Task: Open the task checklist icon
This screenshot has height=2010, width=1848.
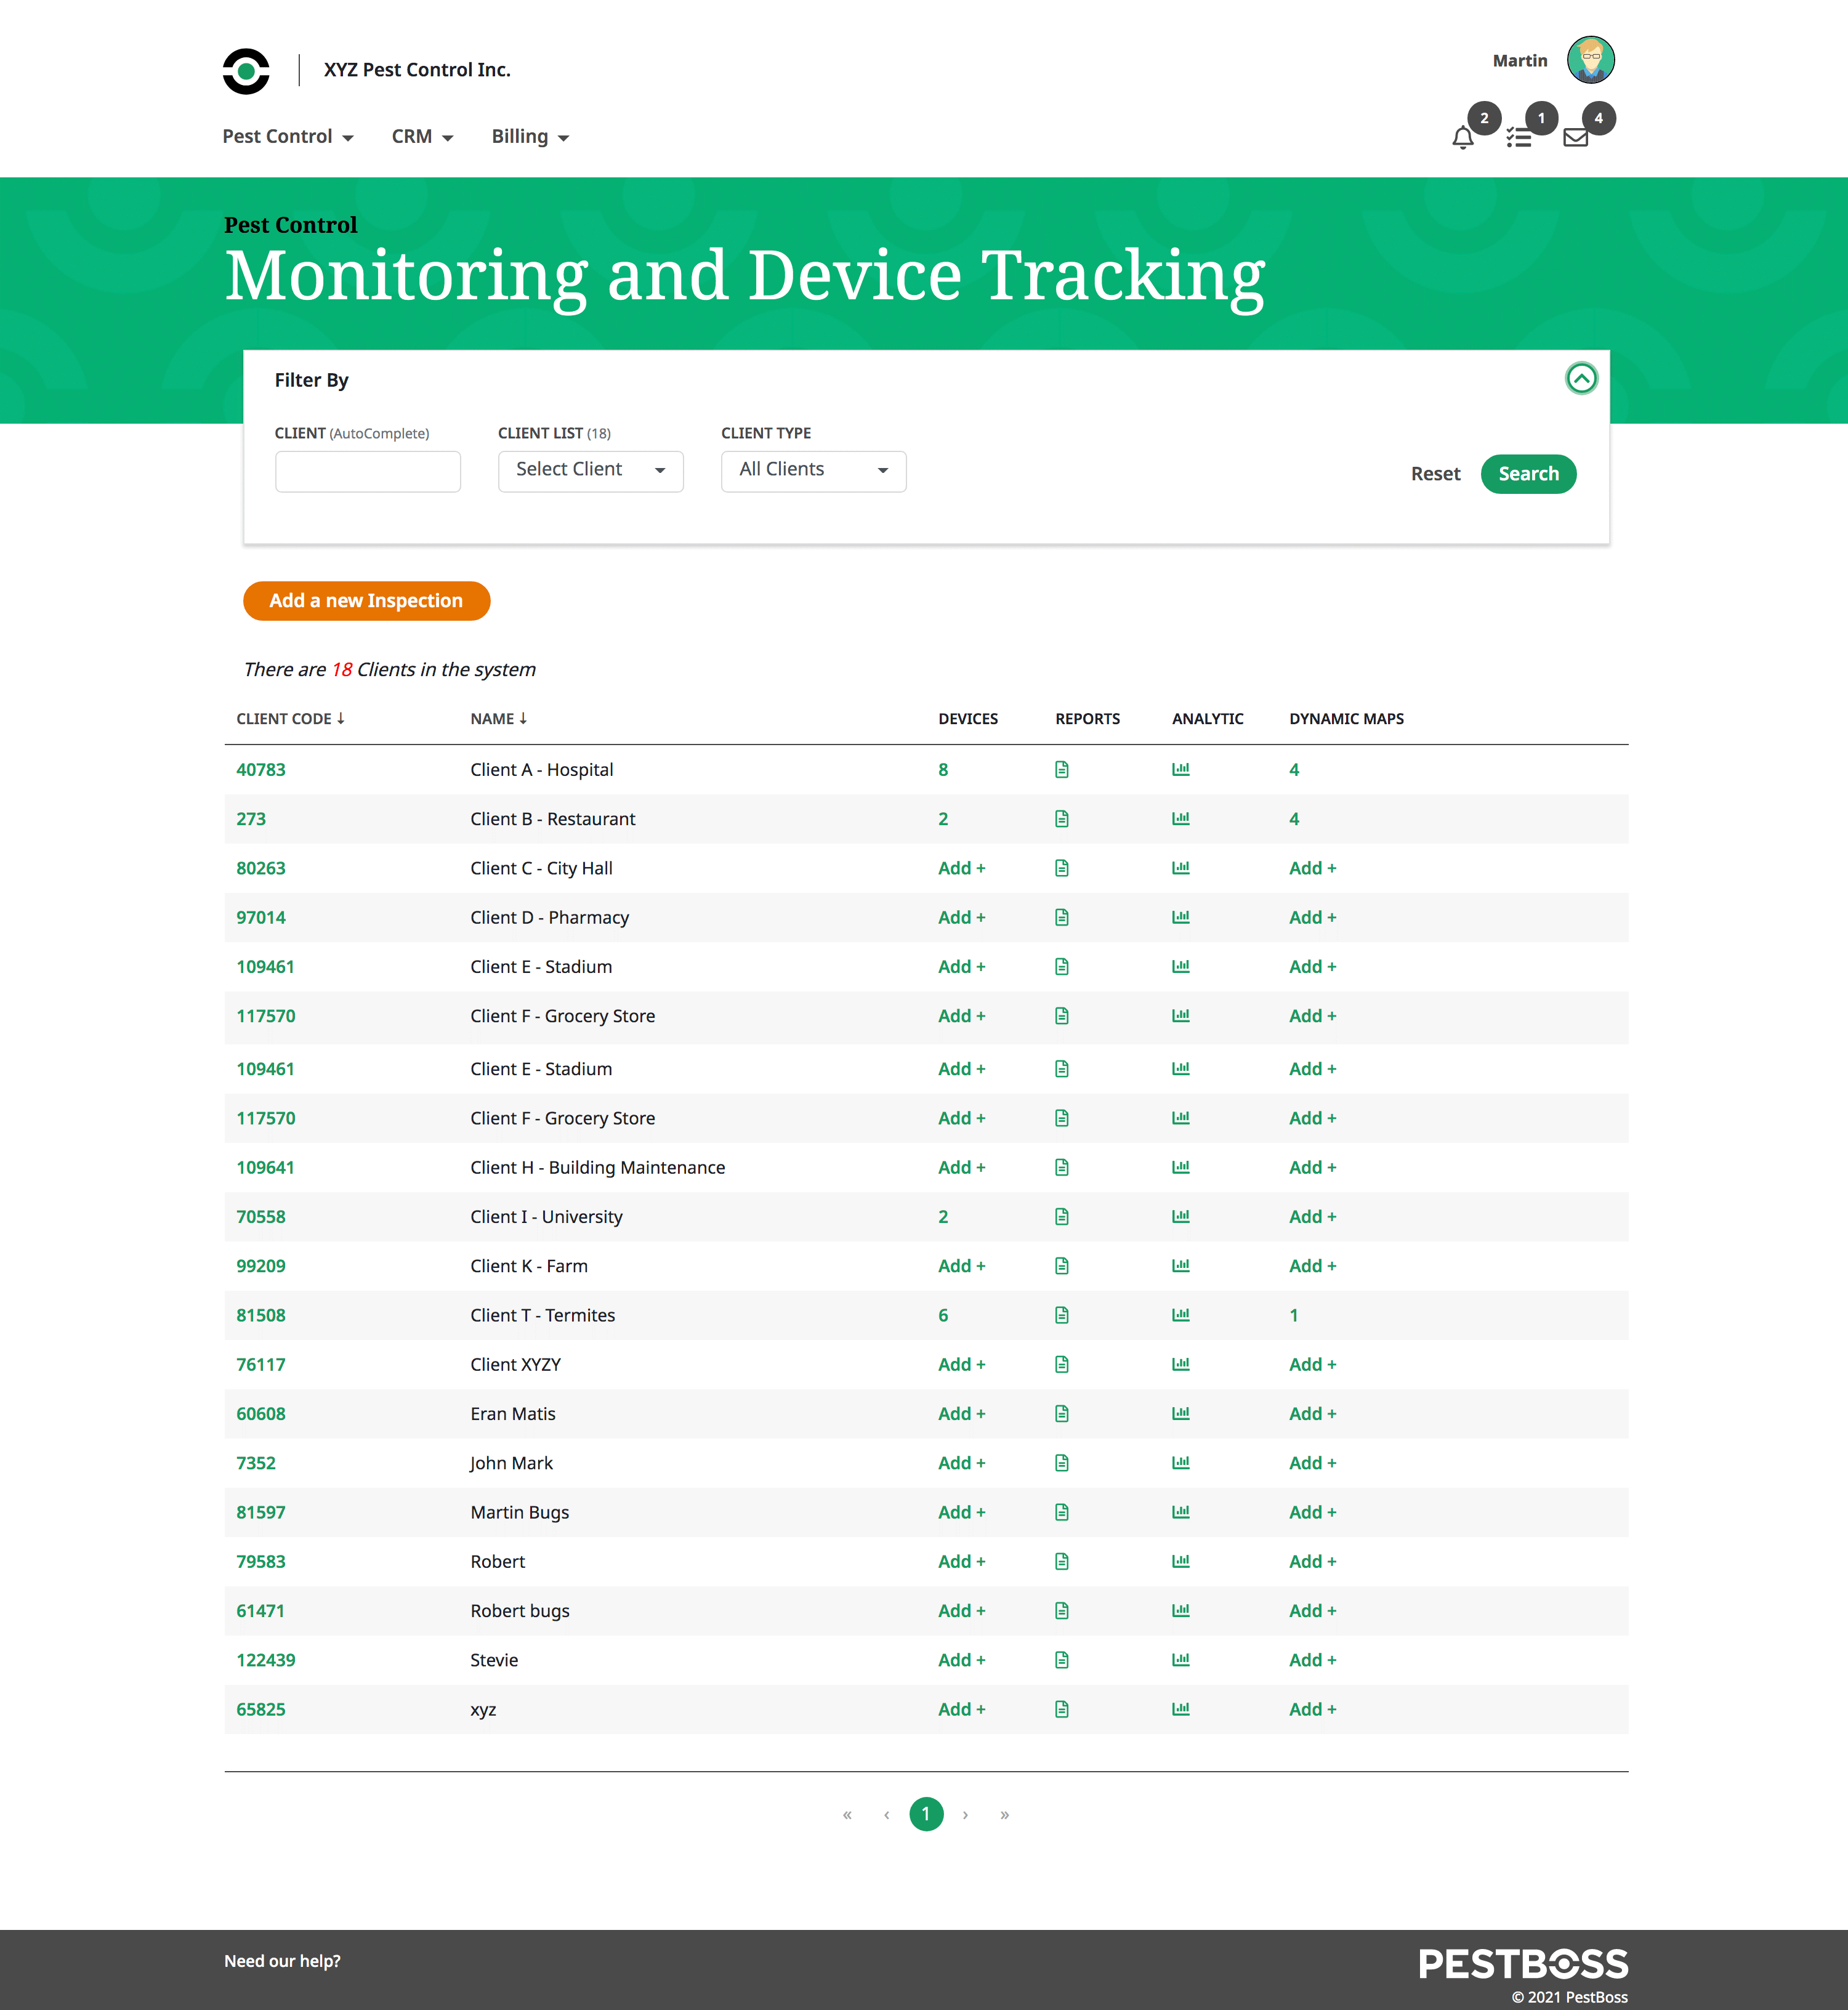Action: click(x=1519, y=138)
